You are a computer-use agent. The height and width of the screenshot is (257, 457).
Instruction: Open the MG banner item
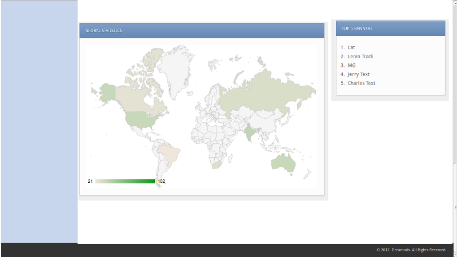(351, 66)
